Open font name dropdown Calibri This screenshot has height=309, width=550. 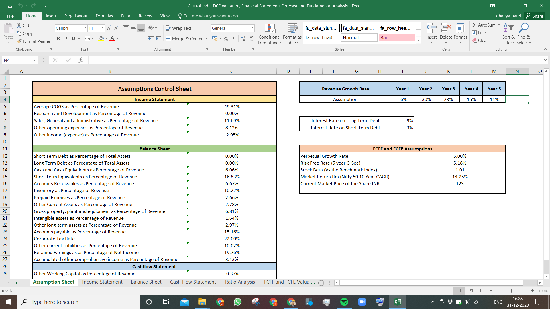point(85,28)
